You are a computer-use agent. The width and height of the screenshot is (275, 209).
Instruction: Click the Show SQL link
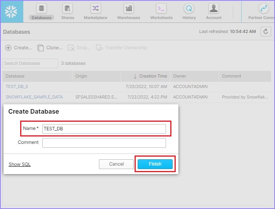(x=20, y=164)
